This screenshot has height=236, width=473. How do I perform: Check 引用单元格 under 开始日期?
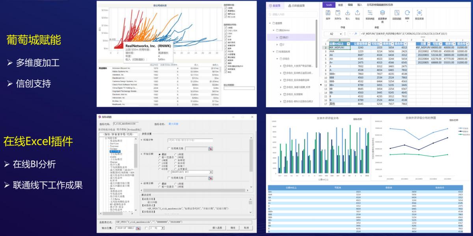click(168, 178)
